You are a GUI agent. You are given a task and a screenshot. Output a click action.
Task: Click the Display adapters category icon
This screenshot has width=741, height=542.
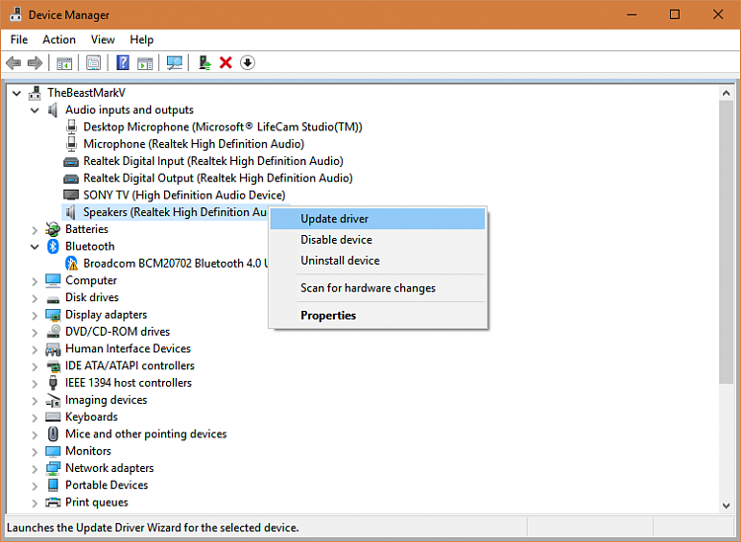click(53, 315)
